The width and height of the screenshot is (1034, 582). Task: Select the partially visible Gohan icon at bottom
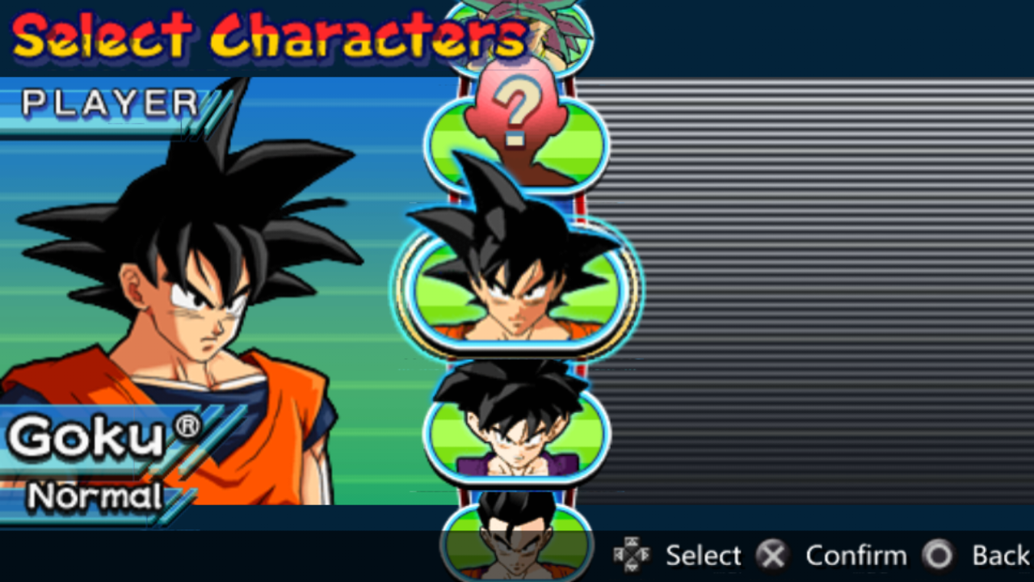517,538
